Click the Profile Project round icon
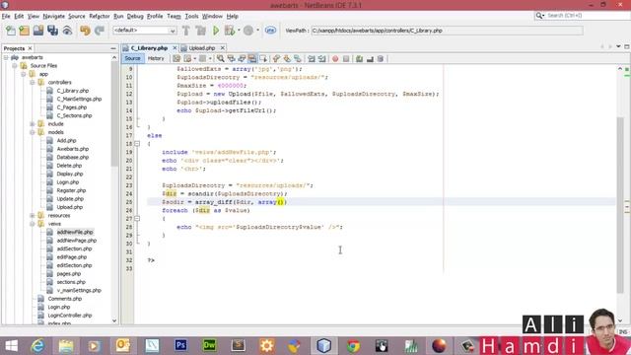Viewport: 631px width, 355px height. click(x=248, y=31)
